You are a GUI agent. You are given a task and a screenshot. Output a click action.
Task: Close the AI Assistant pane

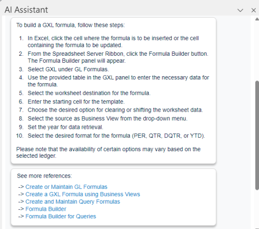point(254,10)
